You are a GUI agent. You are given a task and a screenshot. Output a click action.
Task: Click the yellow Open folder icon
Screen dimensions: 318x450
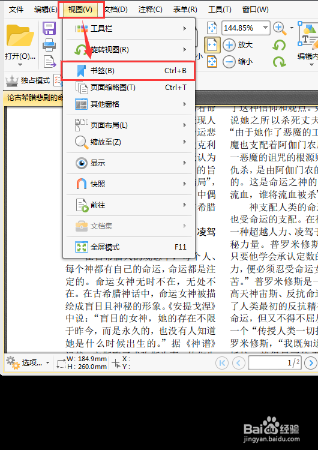(x=20, y=35)
